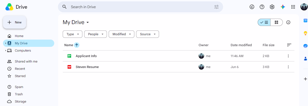This screenshot has width=308, height=106.
Task: Select the Applicant Info file name
Action: pyautogui.click(x=86, y=56)
